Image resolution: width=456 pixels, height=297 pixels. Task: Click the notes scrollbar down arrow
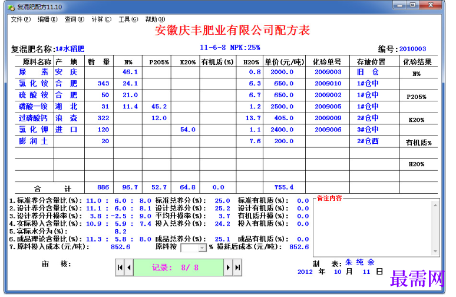point(435,251)
